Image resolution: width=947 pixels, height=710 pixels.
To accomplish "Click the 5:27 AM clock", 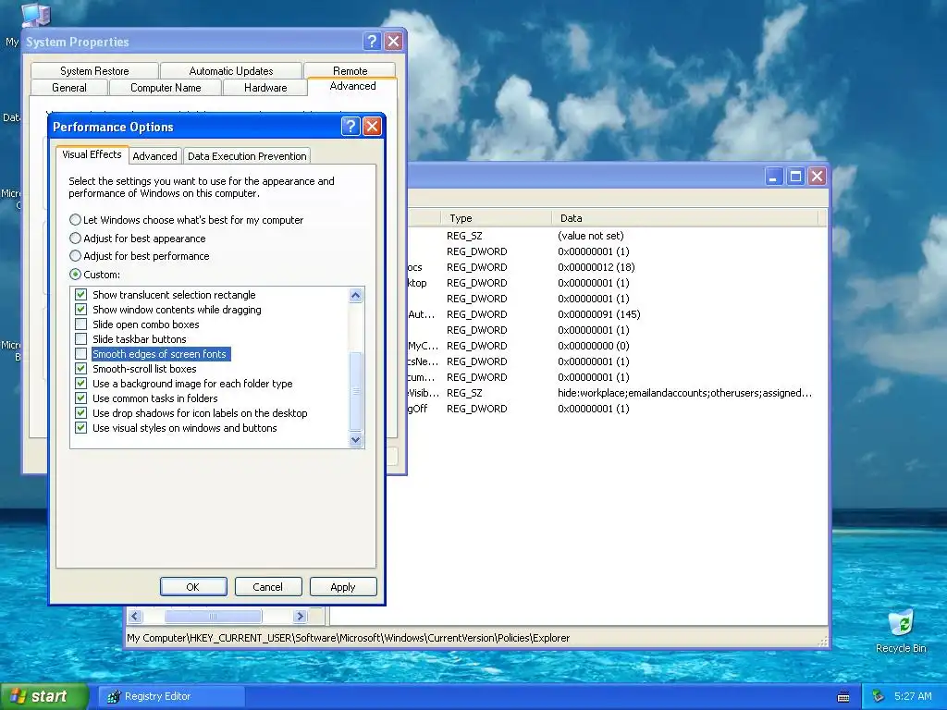I will pos(913,696).
